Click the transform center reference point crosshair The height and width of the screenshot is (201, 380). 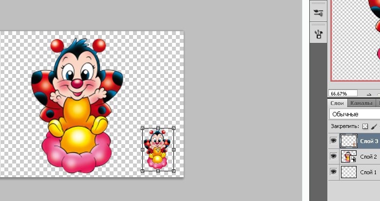click(x=158, y=149)
